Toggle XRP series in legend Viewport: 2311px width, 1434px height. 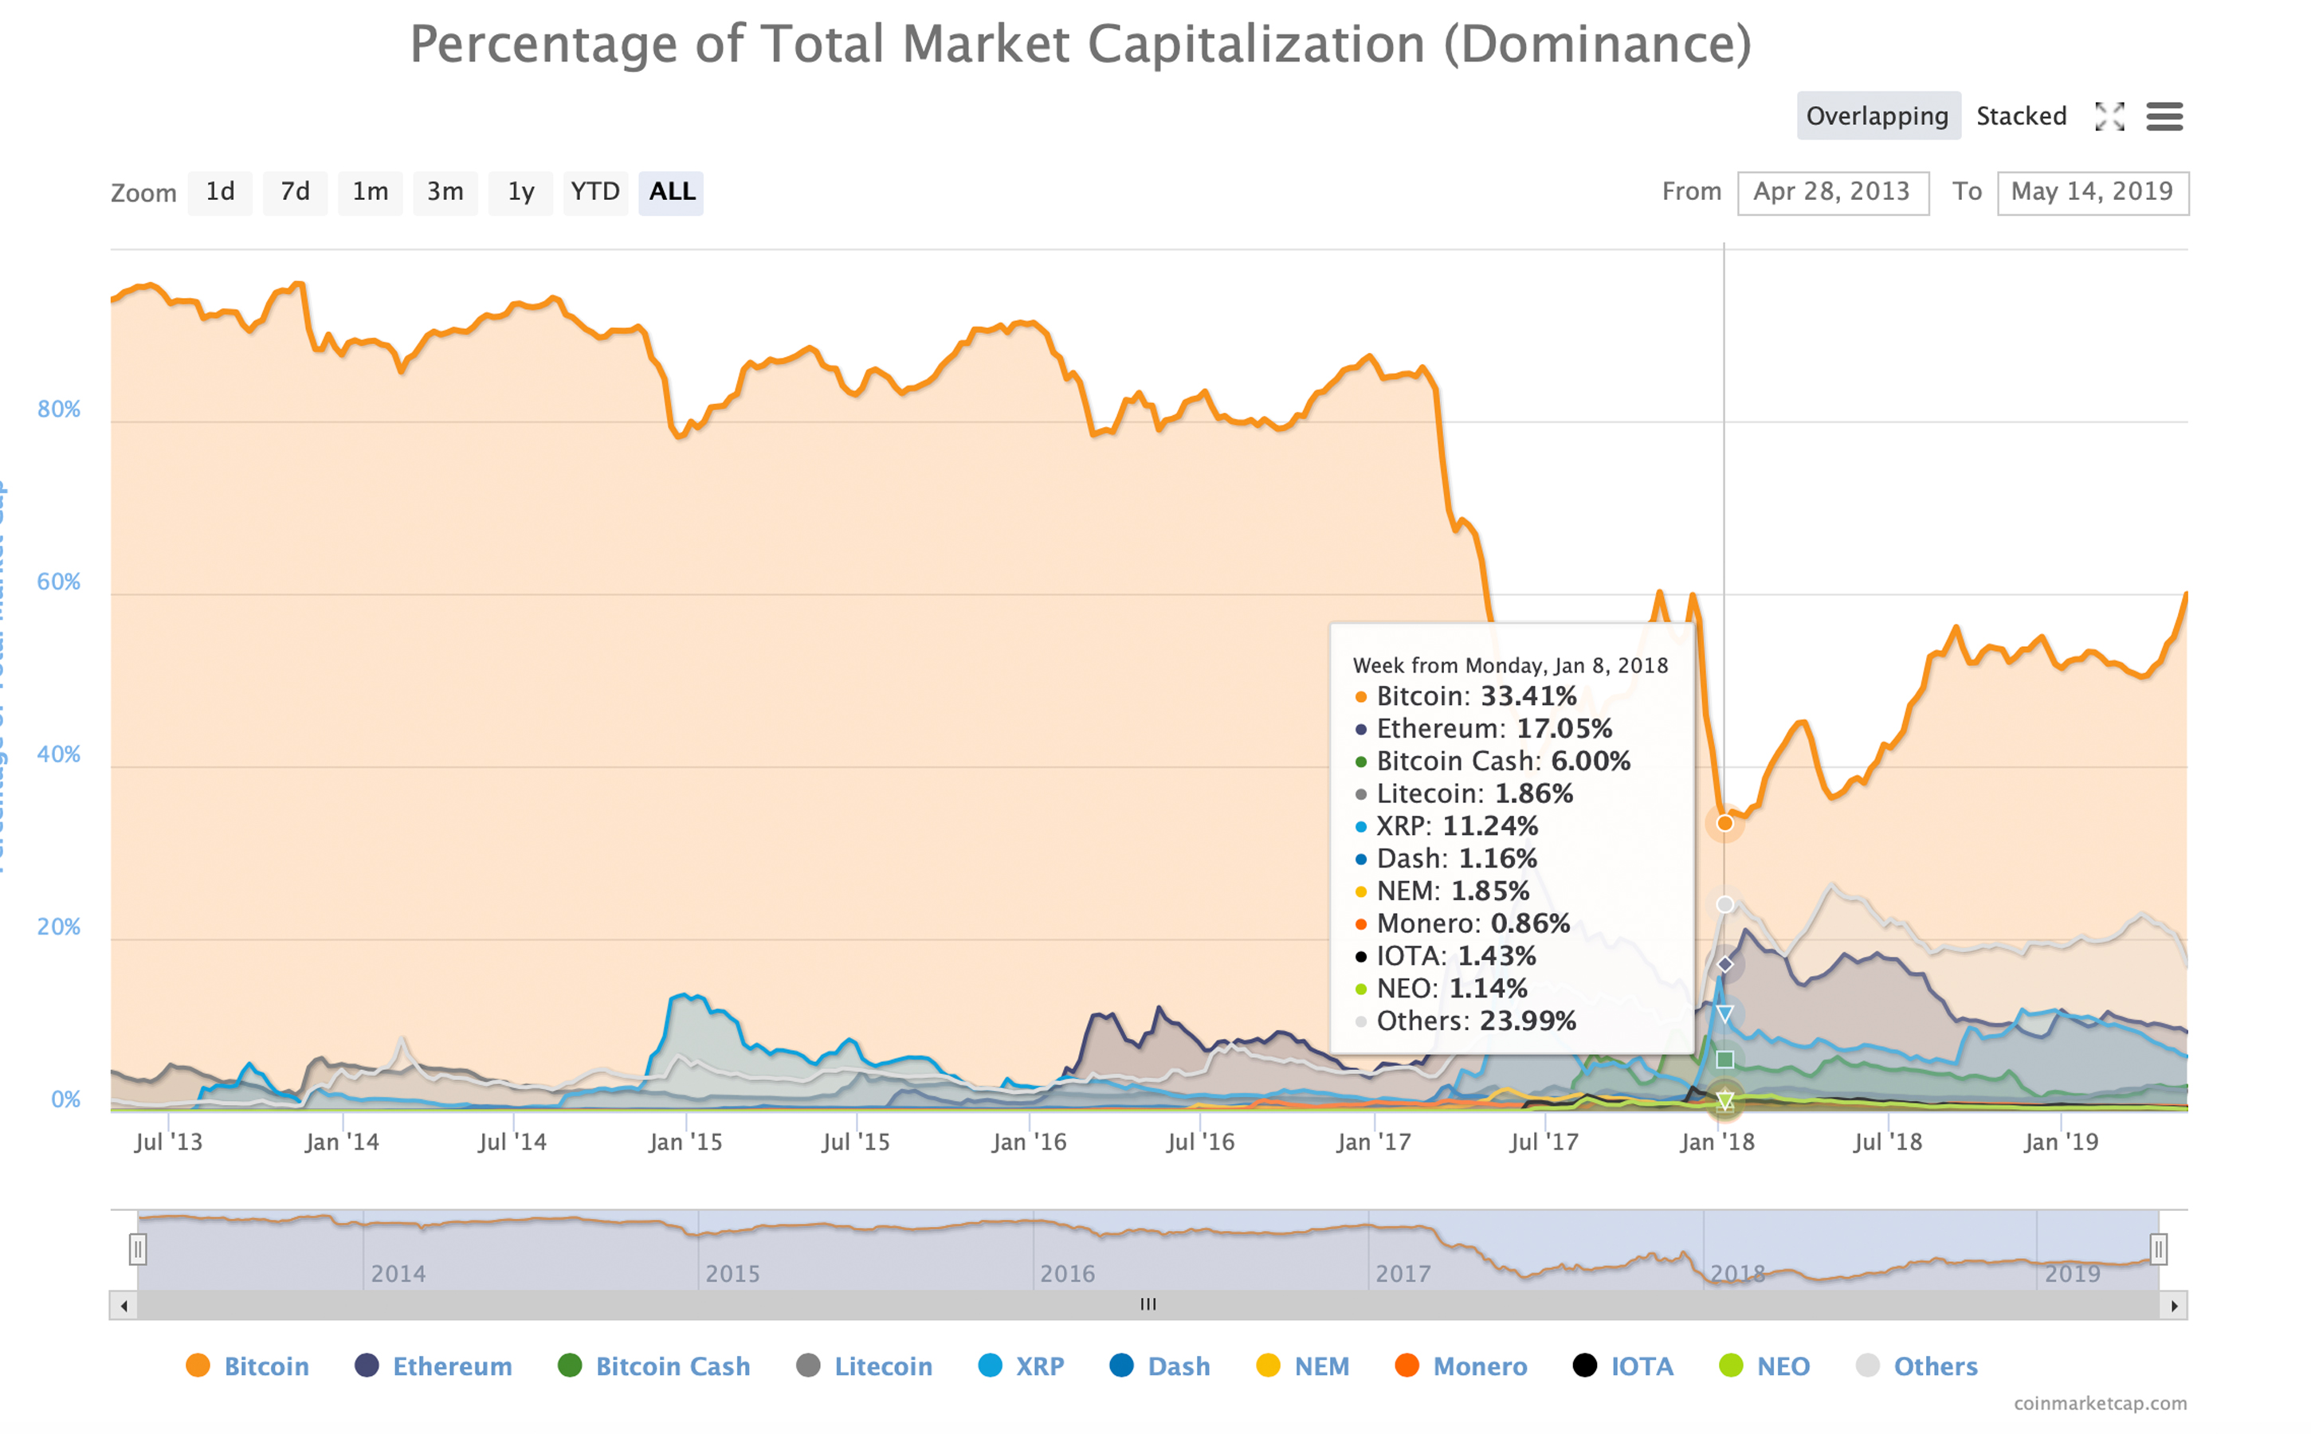(x=1022, y=1365)
